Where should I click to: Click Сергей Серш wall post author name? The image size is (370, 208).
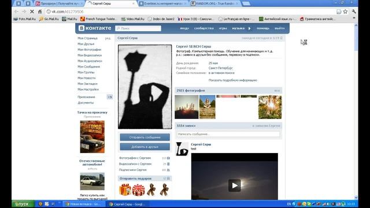pyautogui.click(x=201, y=144)
